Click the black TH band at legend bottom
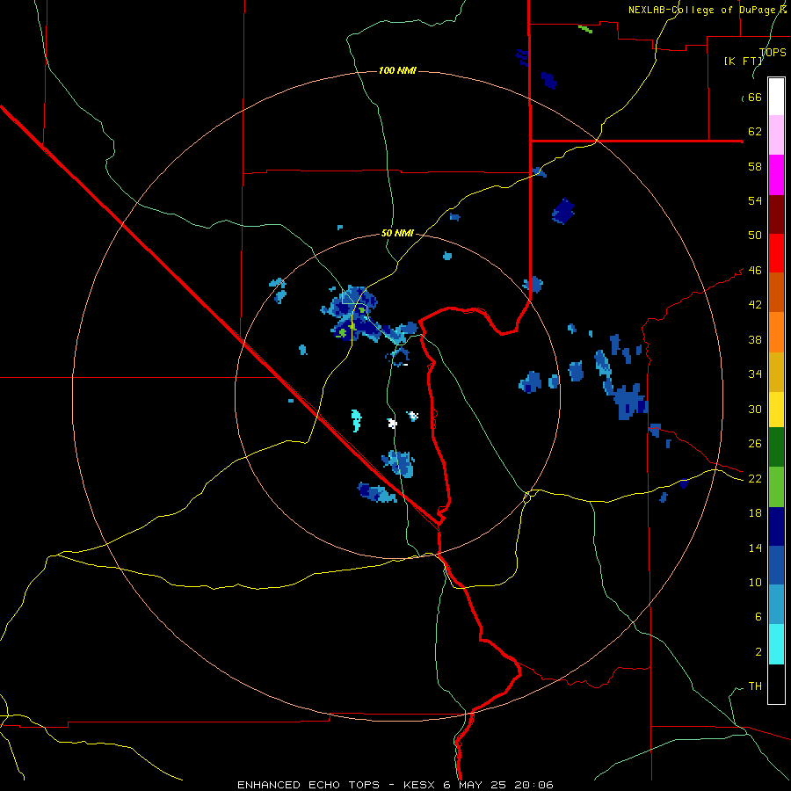This screenshot has height=791, width=791. pos(776,684)
